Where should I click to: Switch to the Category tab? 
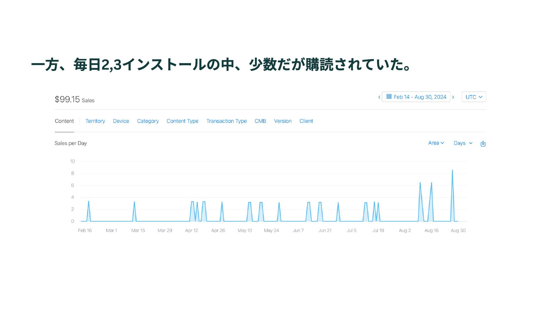pyautogui.click(x=148, y=121)
